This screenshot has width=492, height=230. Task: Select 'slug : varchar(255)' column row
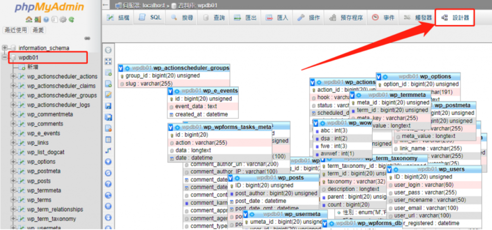174,84
